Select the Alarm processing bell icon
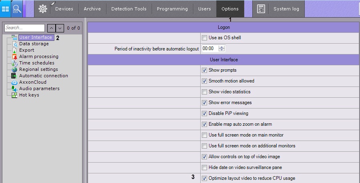The width and height of the screenshot is (360, 183). coord(14,56)
